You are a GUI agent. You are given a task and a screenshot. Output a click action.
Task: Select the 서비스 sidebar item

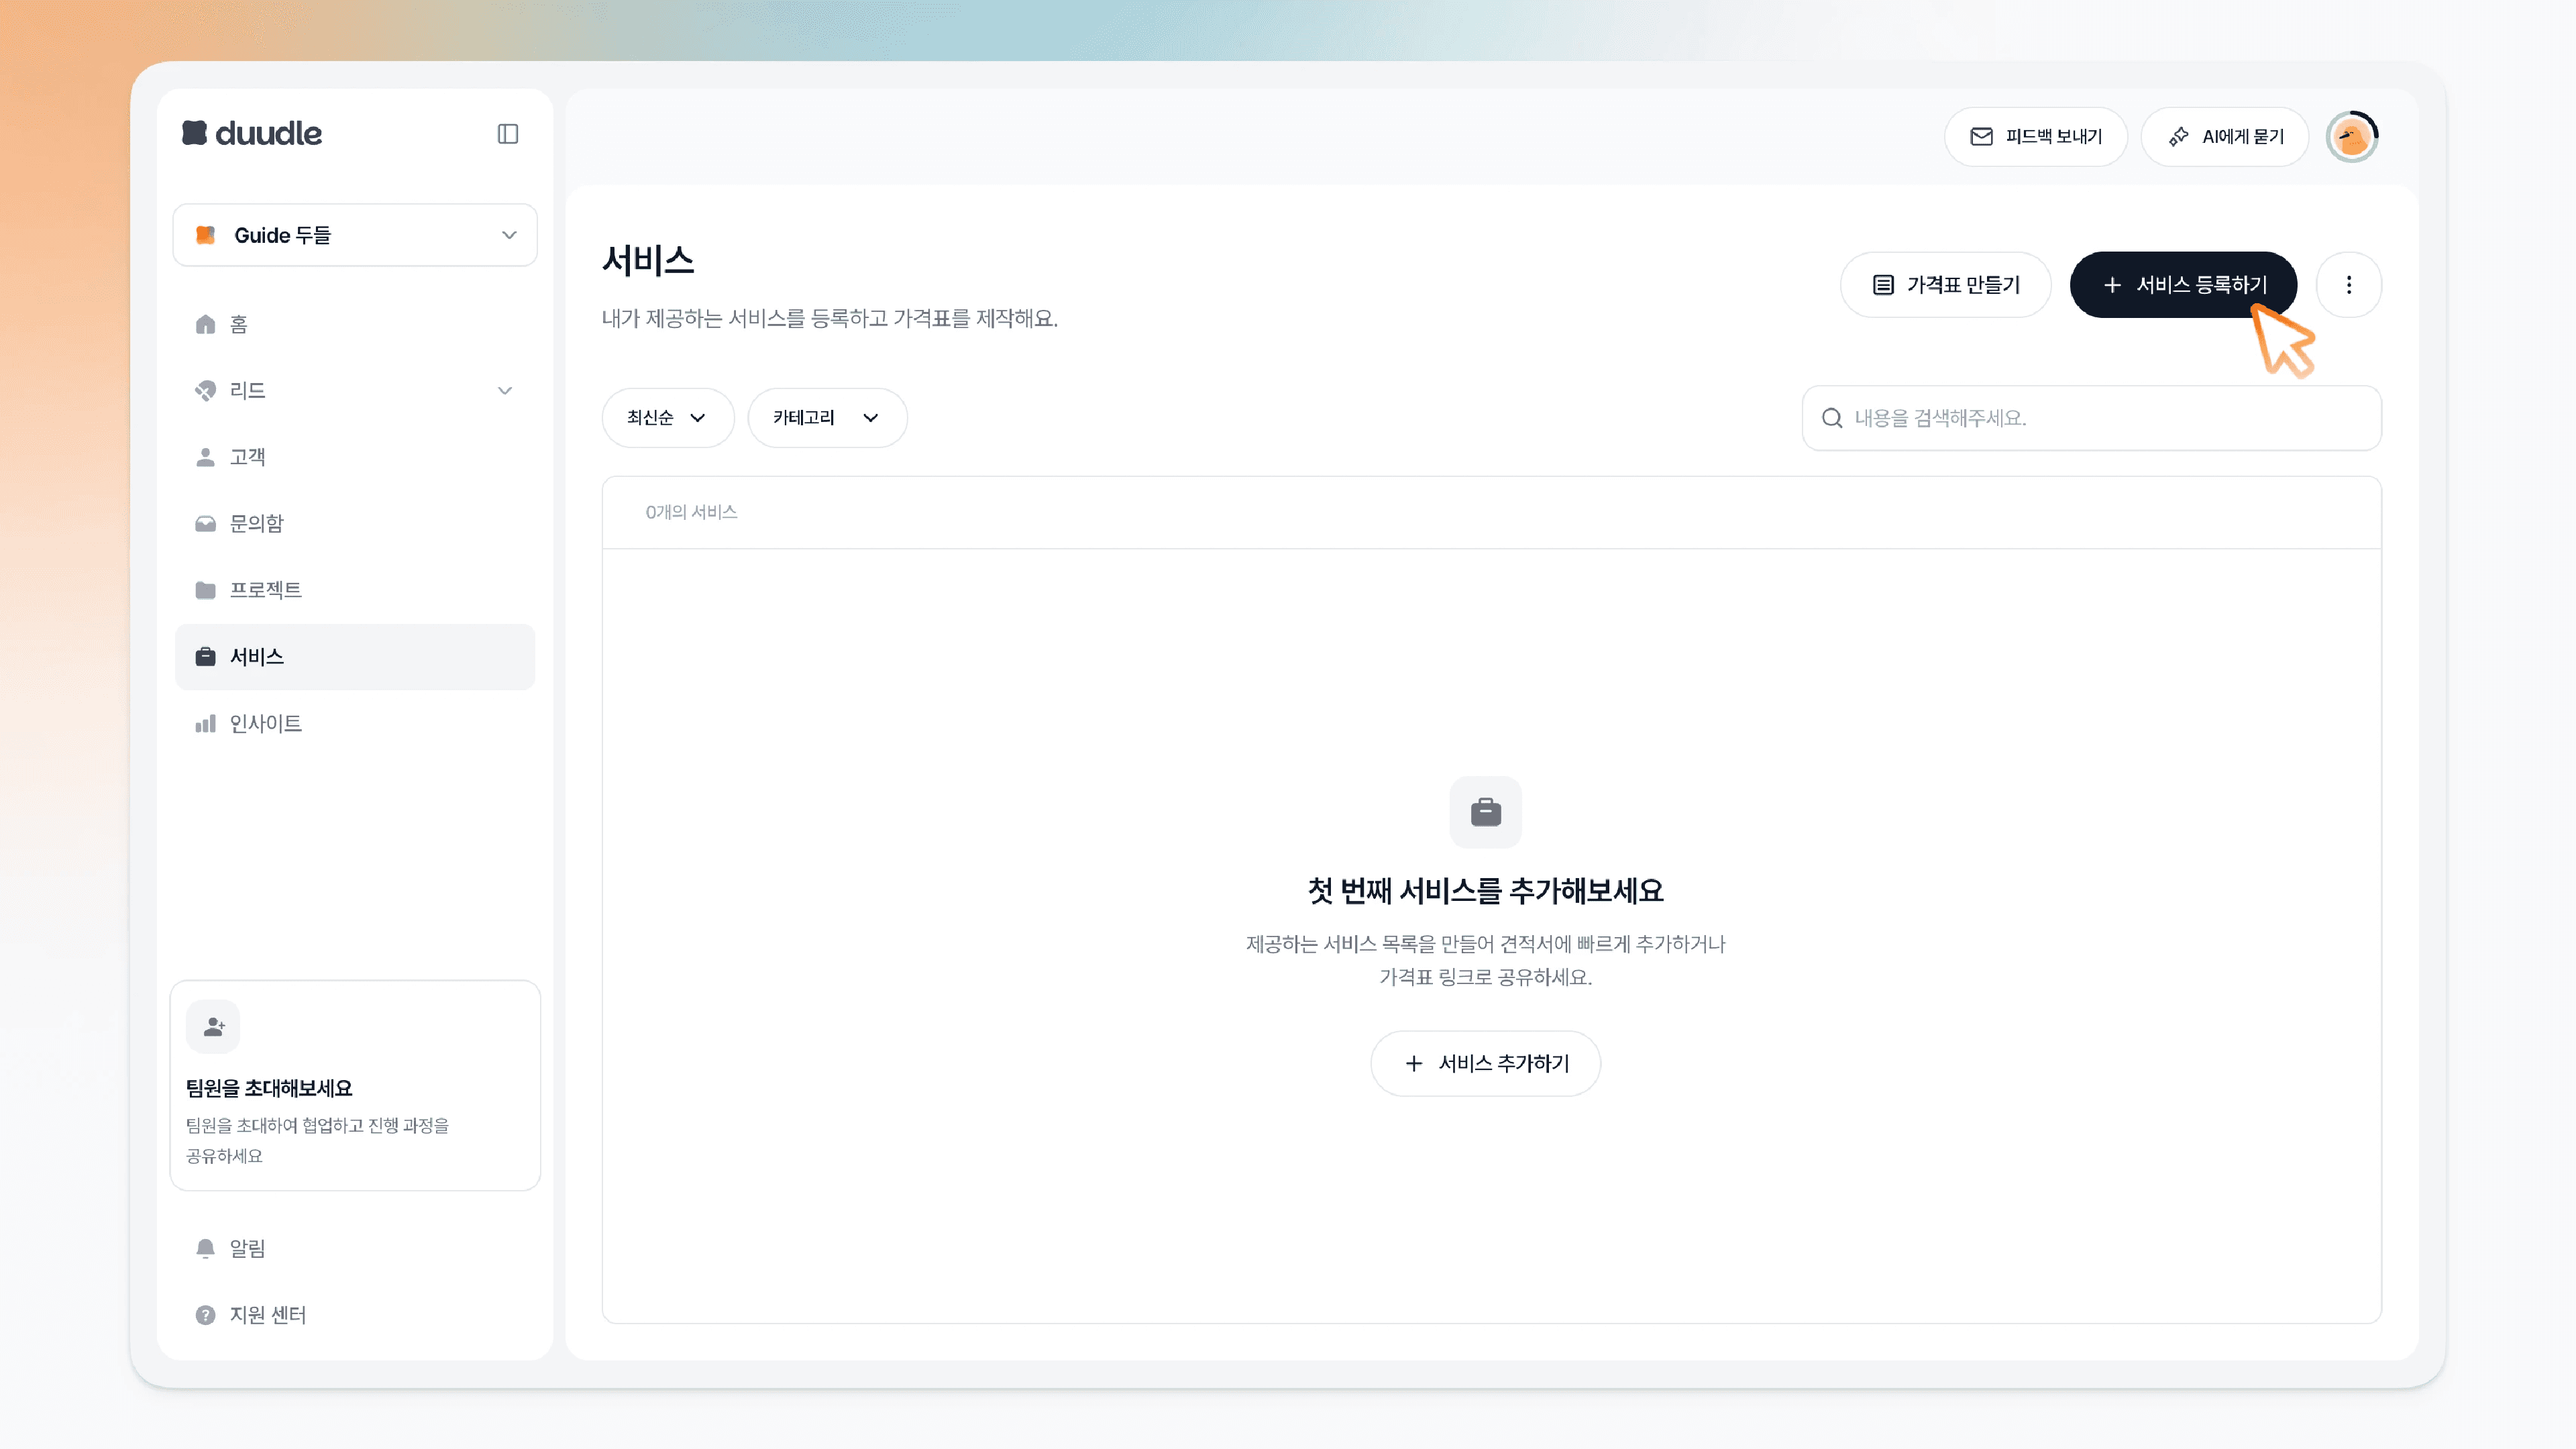355,657
